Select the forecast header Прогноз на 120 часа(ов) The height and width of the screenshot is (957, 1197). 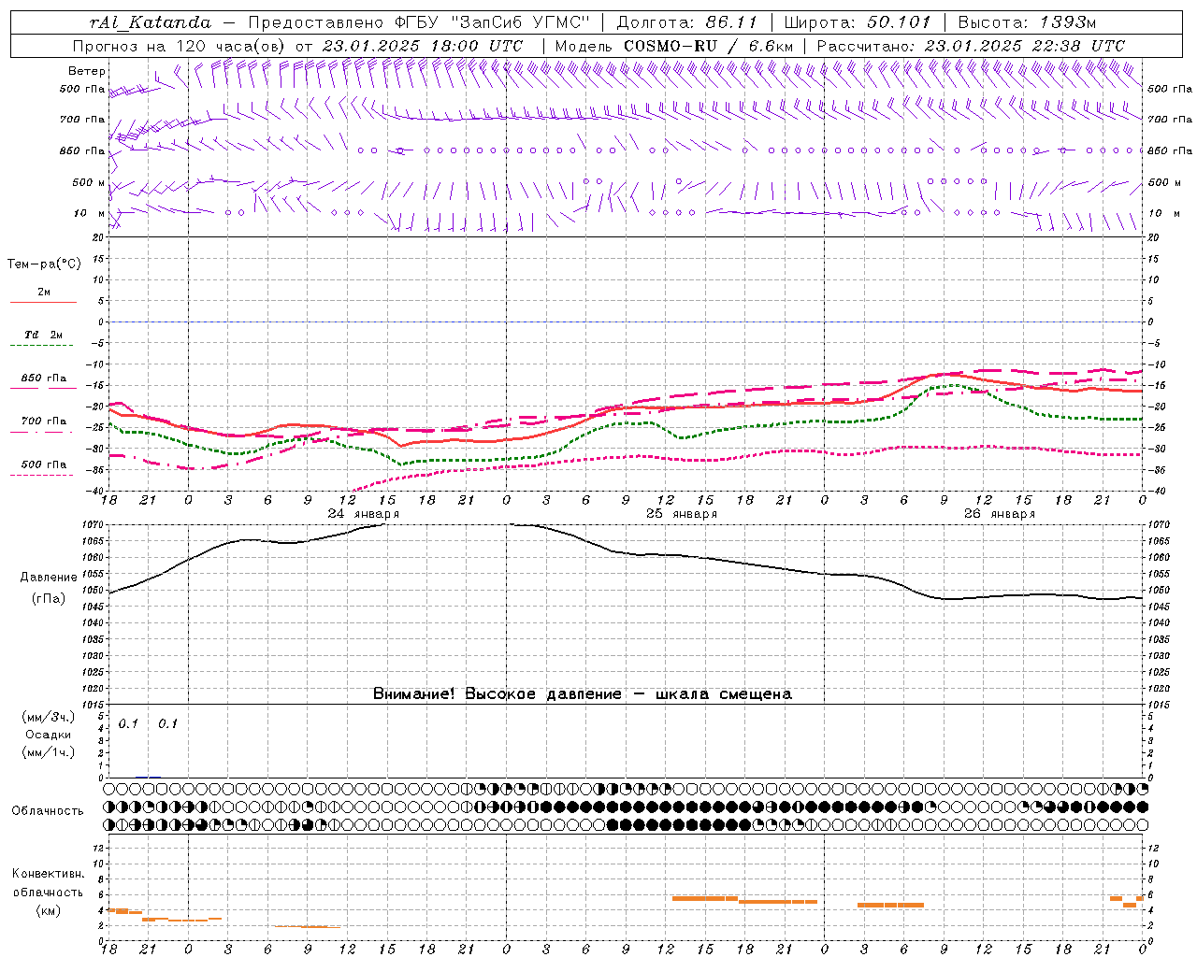[x=180, y=46]
